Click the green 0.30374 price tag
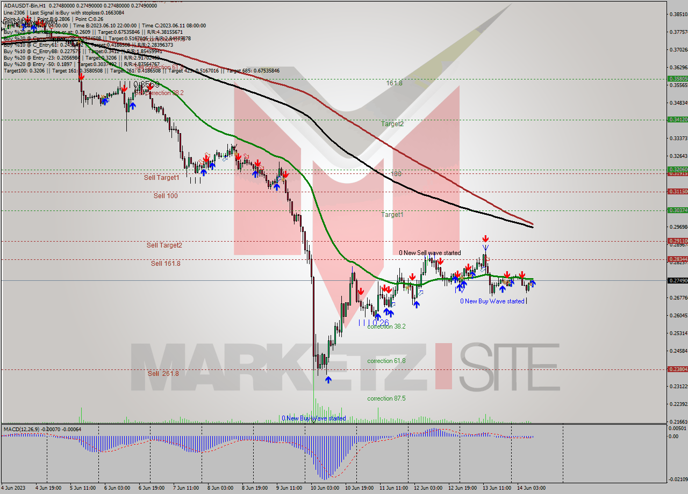Screen dimensions: 688x494 point(677,210)
